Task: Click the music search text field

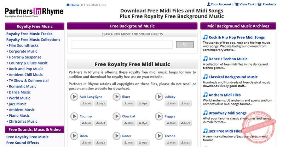Action: 122,44
